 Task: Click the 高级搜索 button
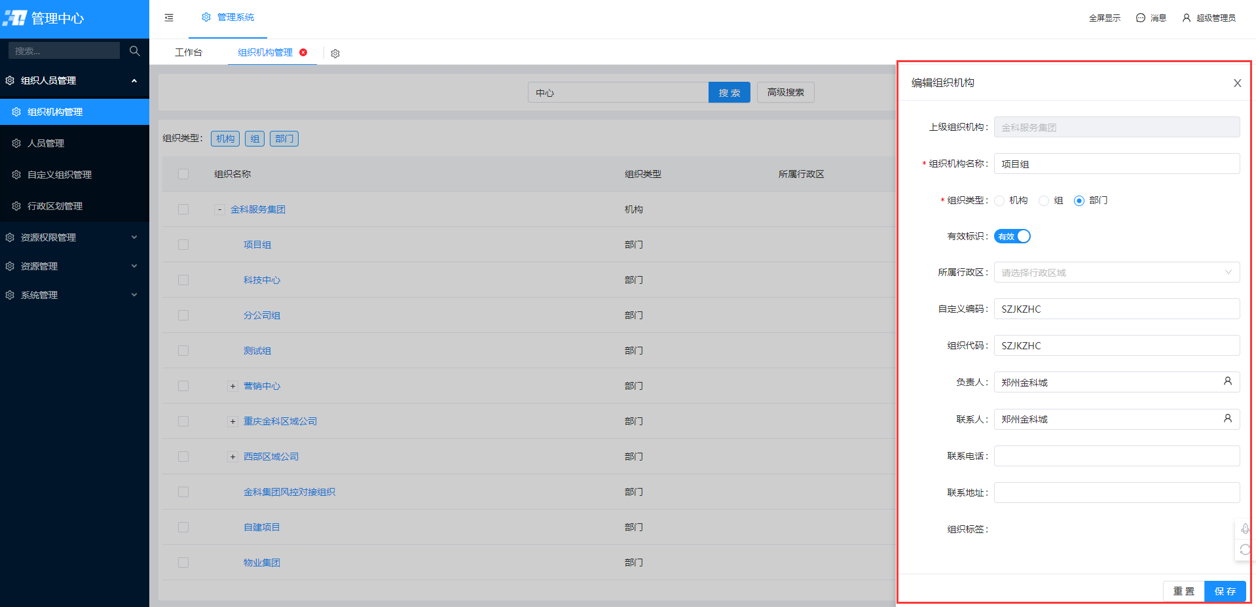(785, 92)
